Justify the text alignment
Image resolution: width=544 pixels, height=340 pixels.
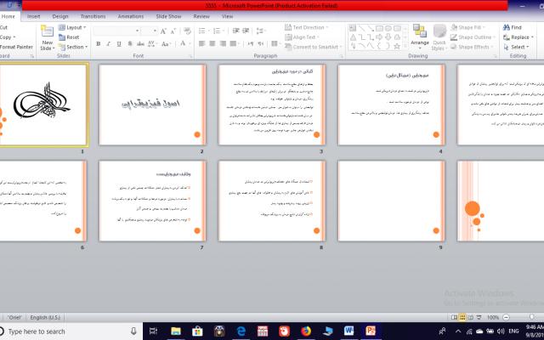tap(235, 43)
